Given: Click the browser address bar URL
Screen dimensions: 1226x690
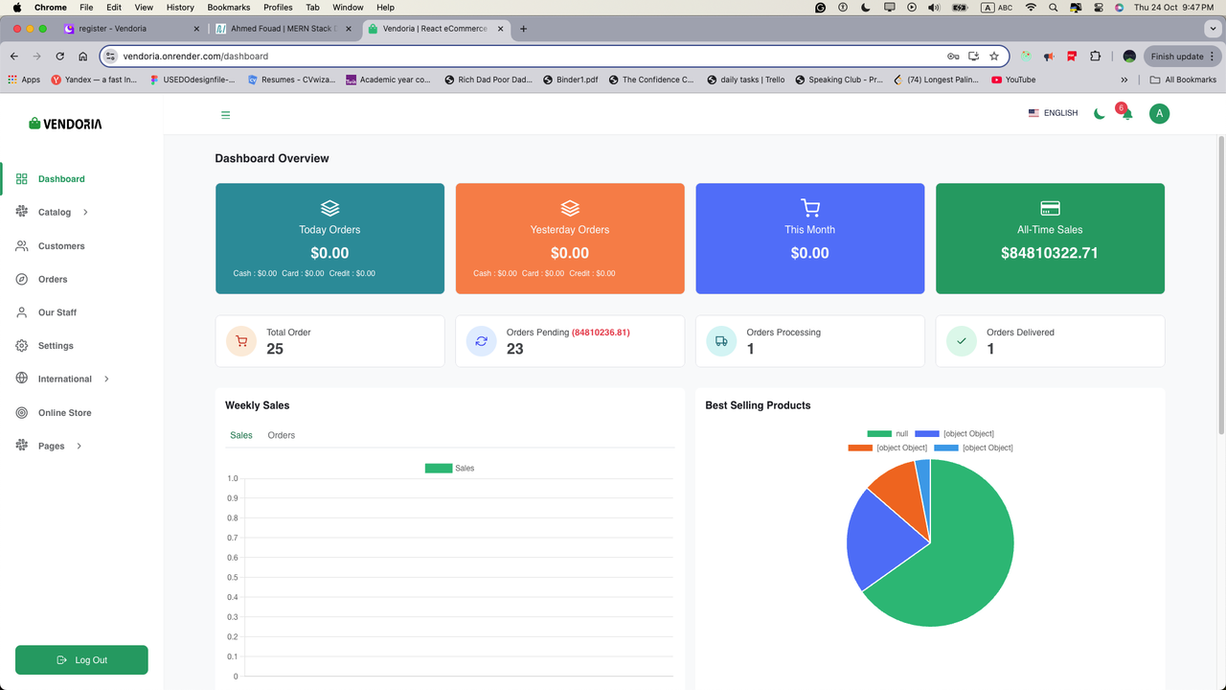Looking at the screenshot, I should tap(195, 57).
